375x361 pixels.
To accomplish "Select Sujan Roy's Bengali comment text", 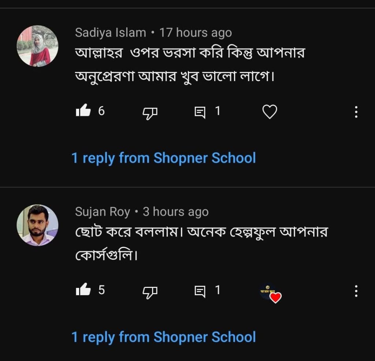I will pos(201,243).
